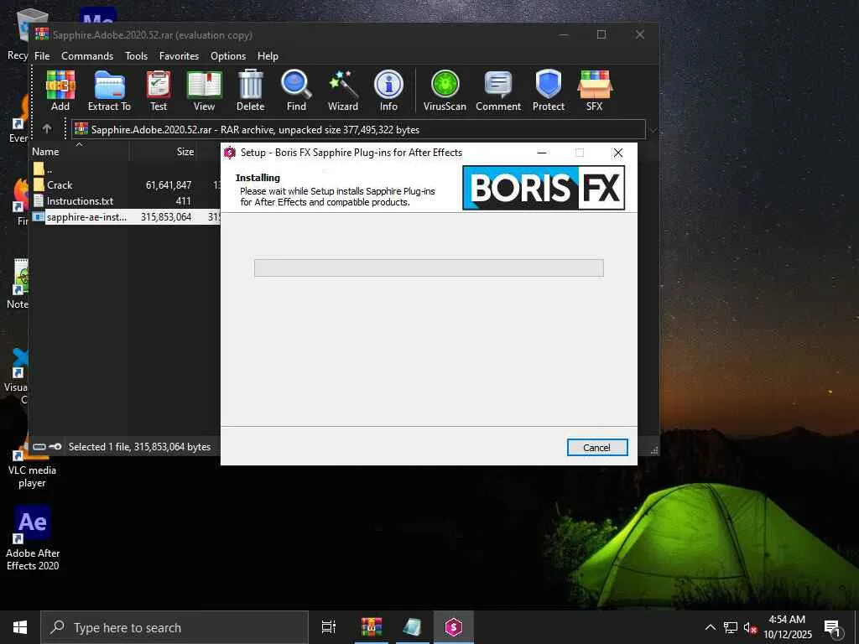Sort by the Size column header
859x644 pixels.
point(164,152)
